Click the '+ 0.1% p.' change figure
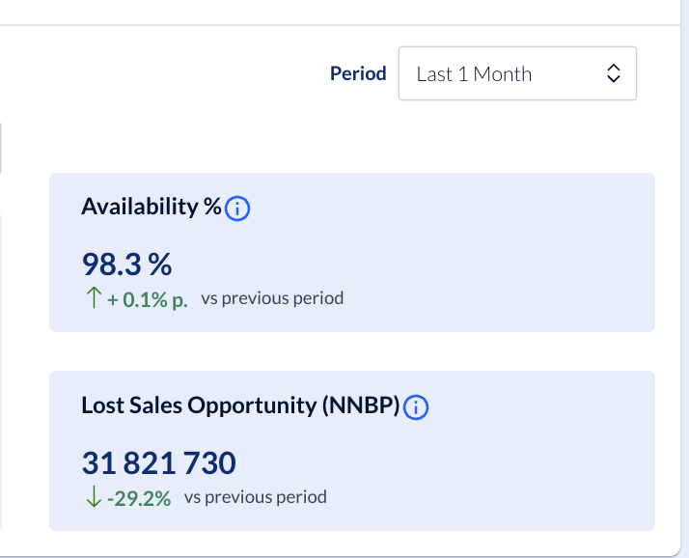The height and width of the screenshot is (558, 689). 148,299
